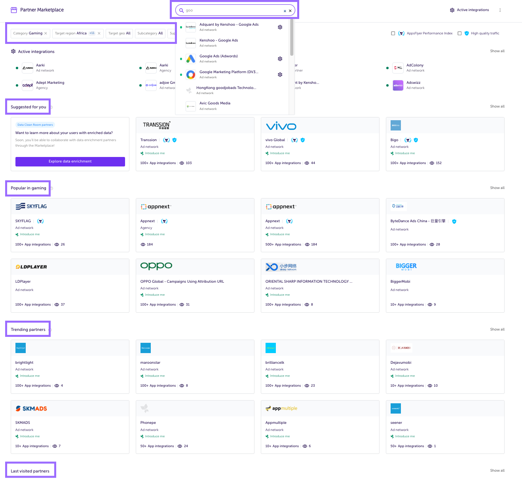Select Kenshoo - Google Ads search result
The height and width of the screenshot is (480, 522).
(219, 40)
